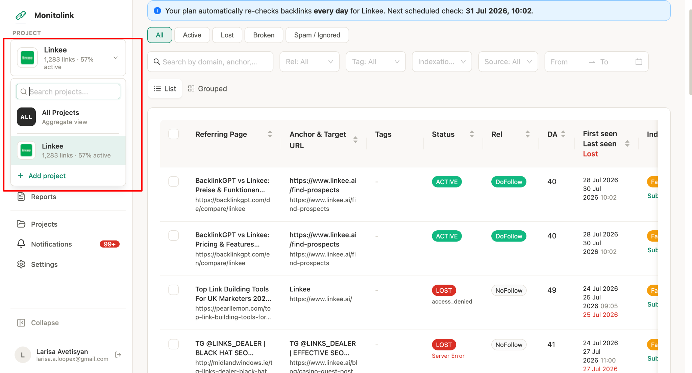The image size is (692, 373).
Task: Click the list icon in List view button
Action: click(x=157, y=89)
